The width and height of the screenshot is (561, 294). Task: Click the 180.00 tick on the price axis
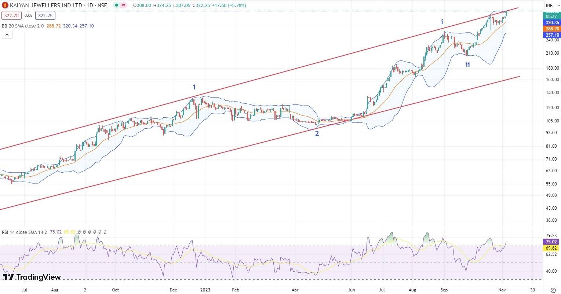click(x=552, y=68)
